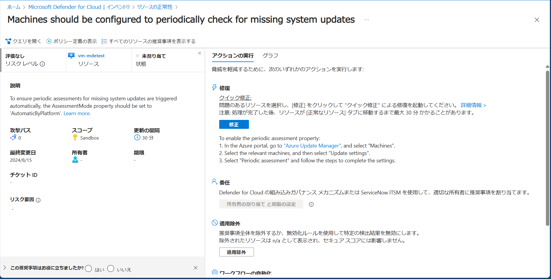Click the vm-mdetest virtual machine icon

pos(71,56)
